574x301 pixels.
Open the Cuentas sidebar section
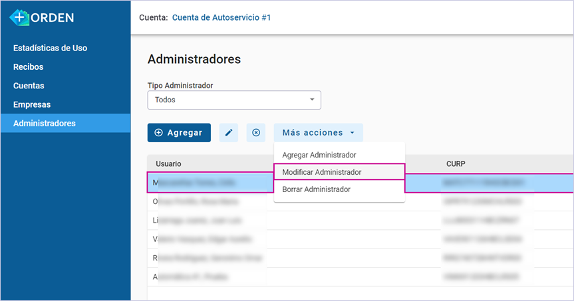[29, 86]
